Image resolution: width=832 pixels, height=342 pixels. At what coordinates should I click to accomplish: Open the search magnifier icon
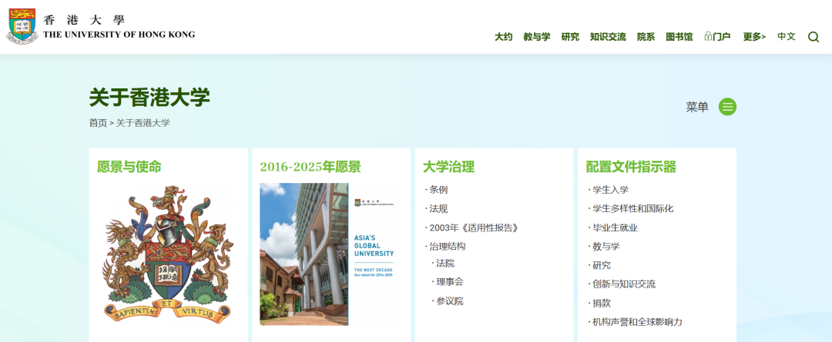[814, 37]
